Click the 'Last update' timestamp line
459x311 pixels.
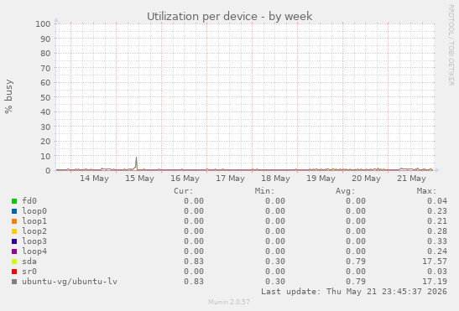[x=354, y=292]
